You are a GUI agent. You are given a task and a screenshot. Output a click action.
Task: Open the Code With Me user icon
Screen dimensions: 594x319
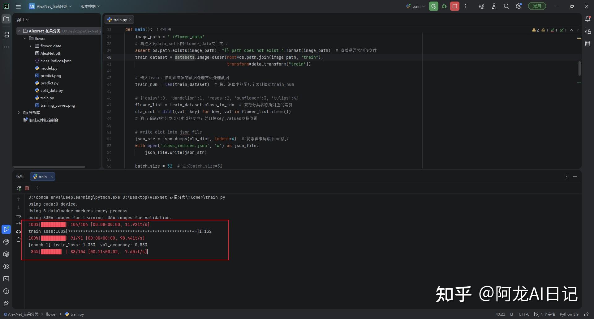494,6
